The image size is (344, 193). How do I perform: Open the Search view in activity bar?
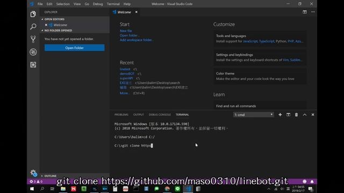[x=33, y=26]
